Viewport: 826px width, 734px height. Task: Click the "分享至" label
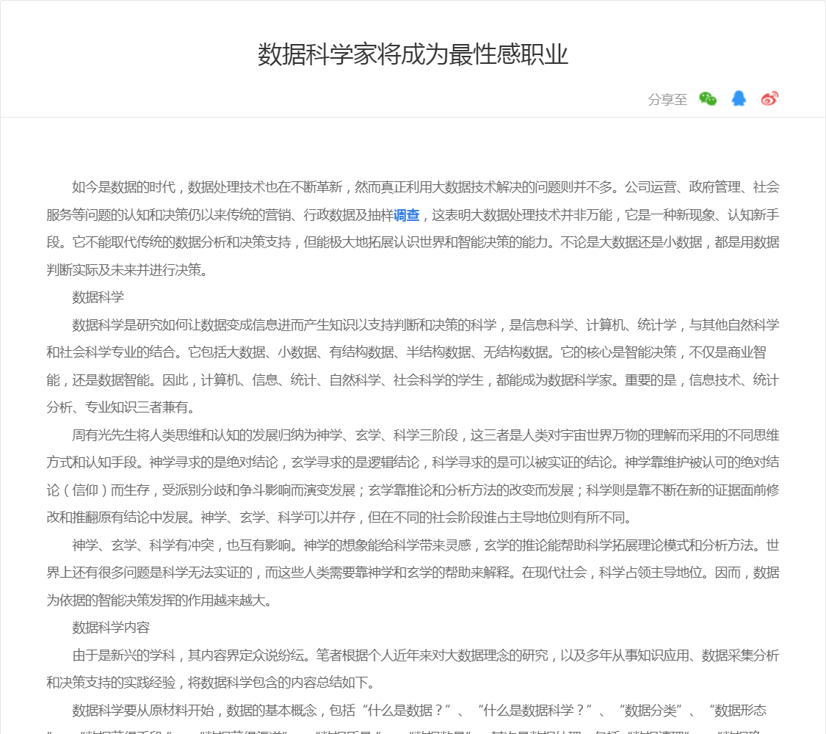click(x=667, y=100)
